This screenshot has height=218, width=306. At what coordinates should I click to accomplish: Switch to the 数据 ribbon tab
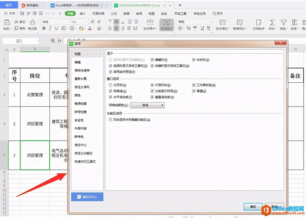click(x=127, y=14)
